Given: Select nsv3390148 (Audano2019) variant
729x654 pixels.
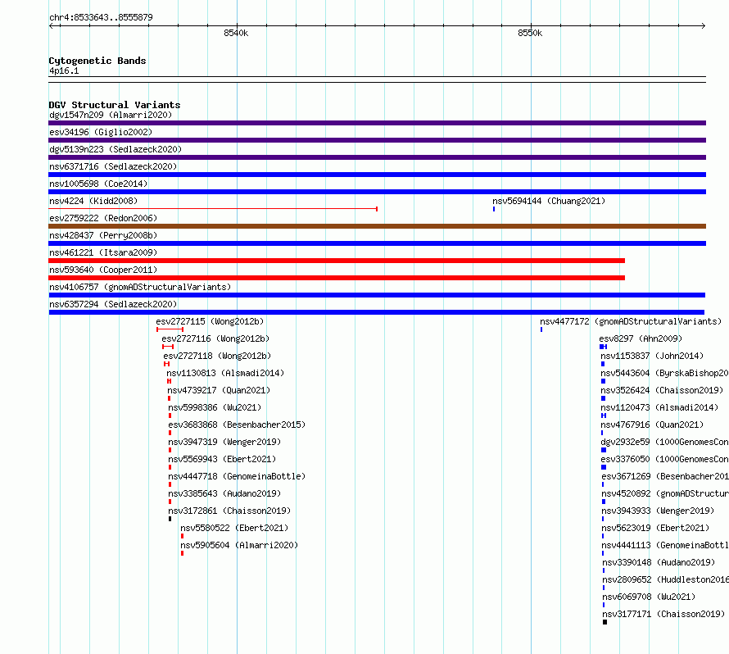Looking at the screenshot, I should click(659, 562).
